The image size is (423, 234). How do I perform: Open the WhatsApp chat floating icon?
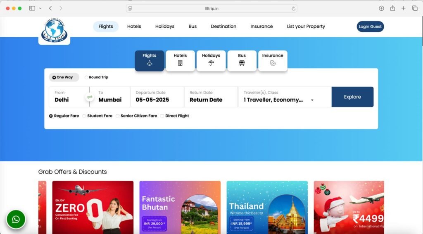point(16,219)
